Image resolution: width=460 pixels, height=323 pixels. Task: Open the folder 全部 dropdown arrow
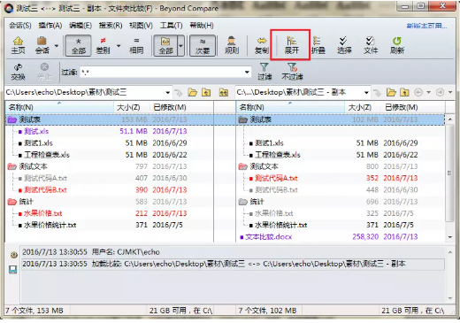181,46
